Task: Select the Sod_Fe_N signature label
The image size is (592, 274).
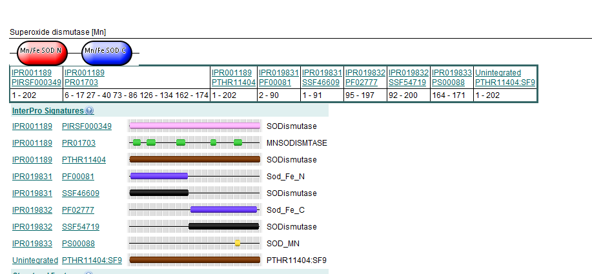Action: click(285, 177)
